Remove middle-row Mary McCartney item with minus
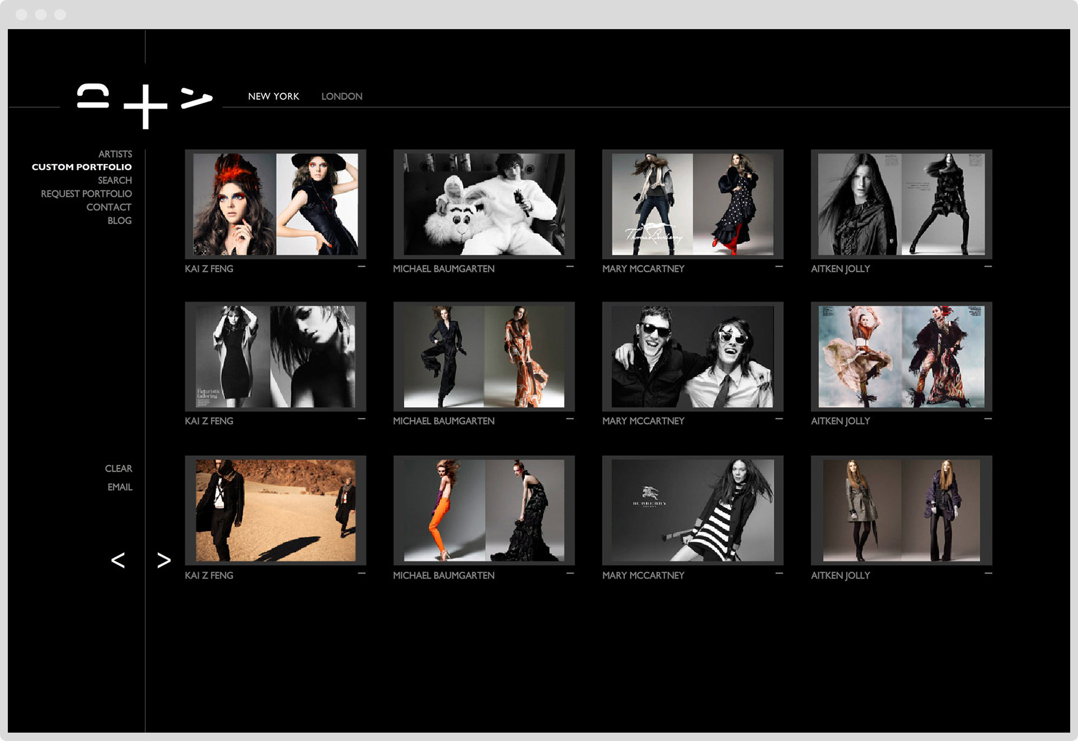The image size is (1078, 741). 779,419
